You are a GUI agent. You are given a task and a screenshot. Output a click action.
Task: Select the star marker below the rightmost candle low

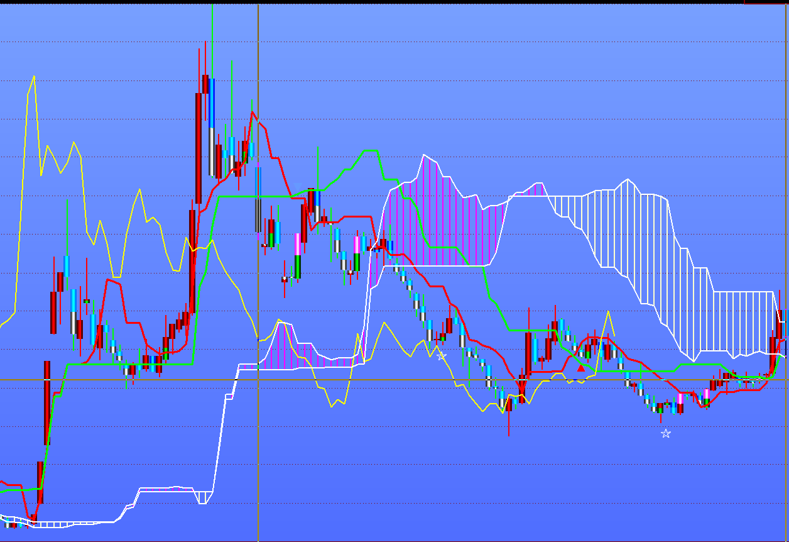pos(666,433)
